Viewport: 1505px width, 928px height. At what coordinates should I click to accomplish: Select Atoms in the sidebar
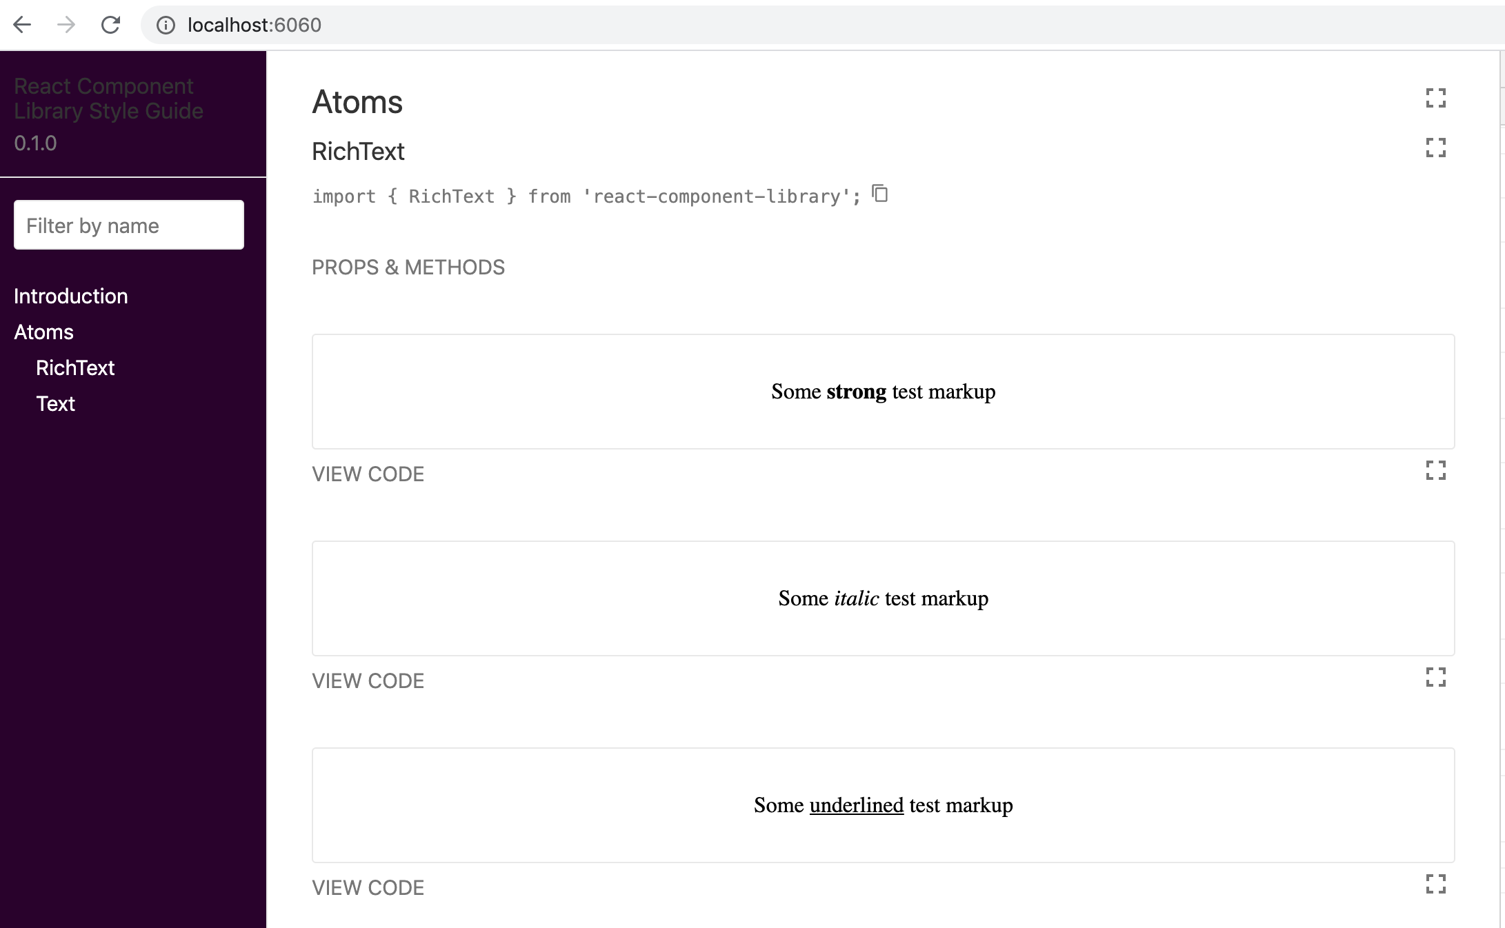tap(43, 332)
